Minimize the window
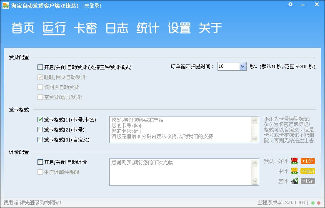The image size is (325, 208). point(303,5)
